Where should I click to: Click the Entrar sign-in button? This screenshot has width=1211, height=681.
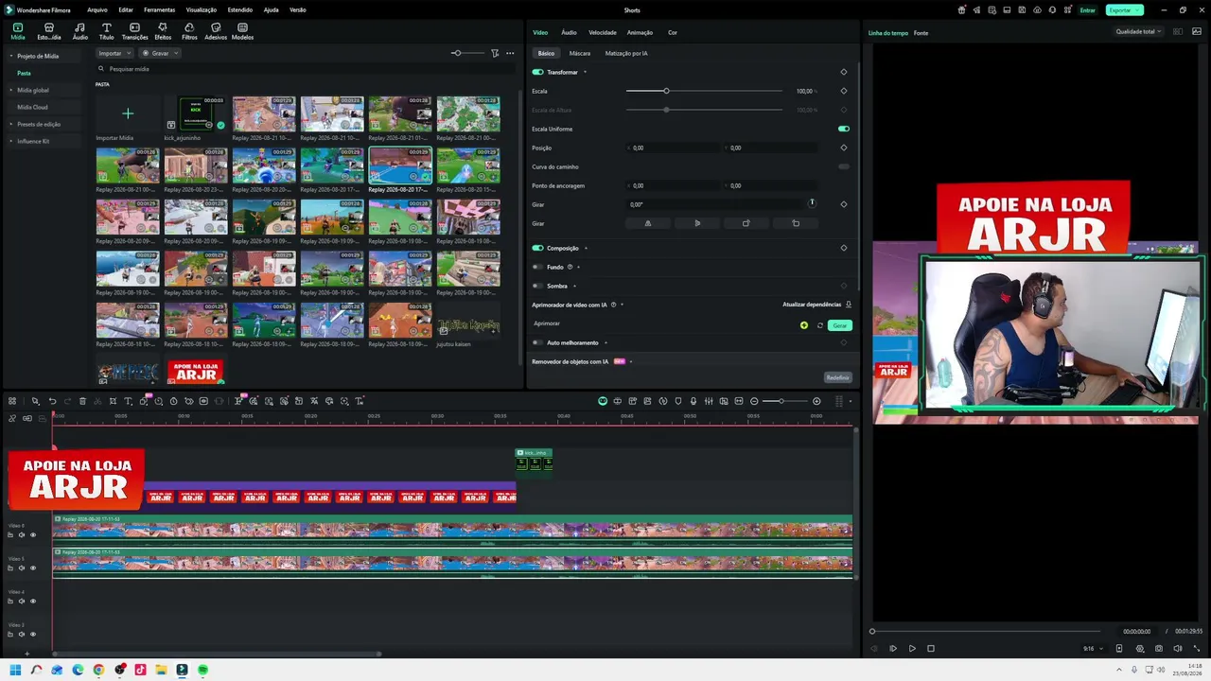click(x=1088, y=9)
